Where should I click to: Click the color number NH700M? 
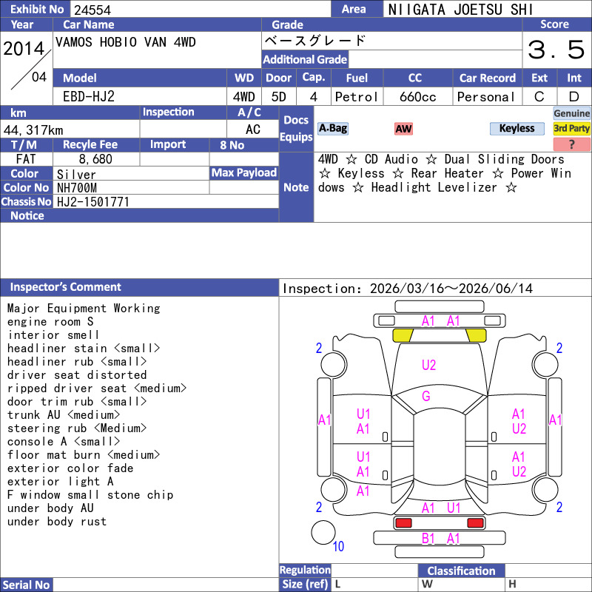77,188
